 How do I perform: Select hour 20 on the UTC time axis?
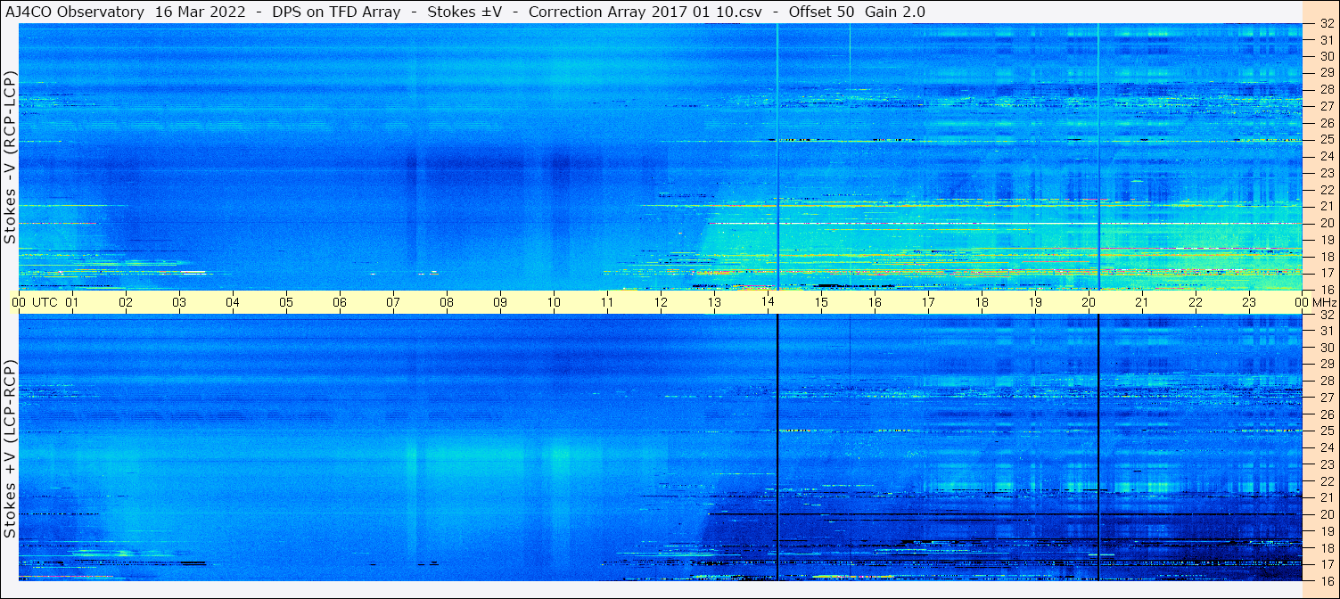pyautogui.click(x=1089, y=302)
